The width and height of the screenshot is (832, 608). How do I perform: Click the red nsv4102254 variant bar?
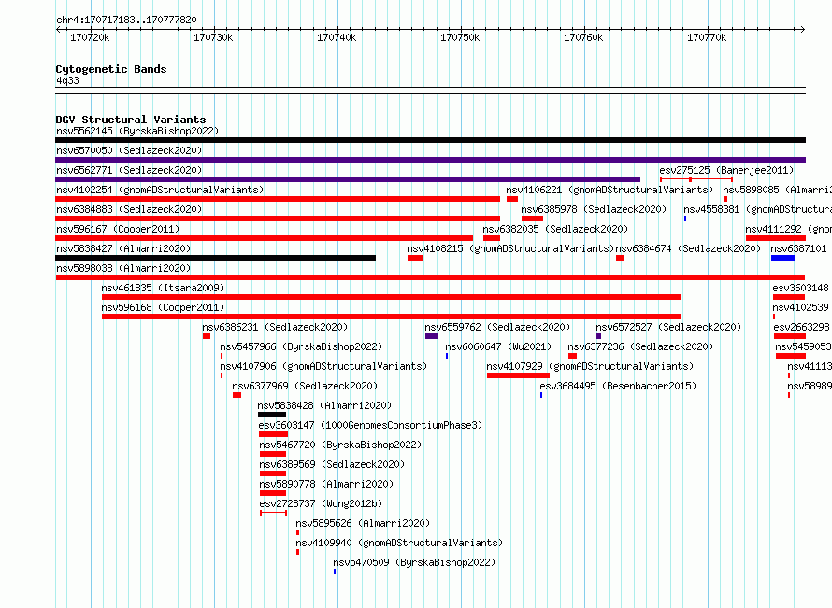tap(278, 199)
